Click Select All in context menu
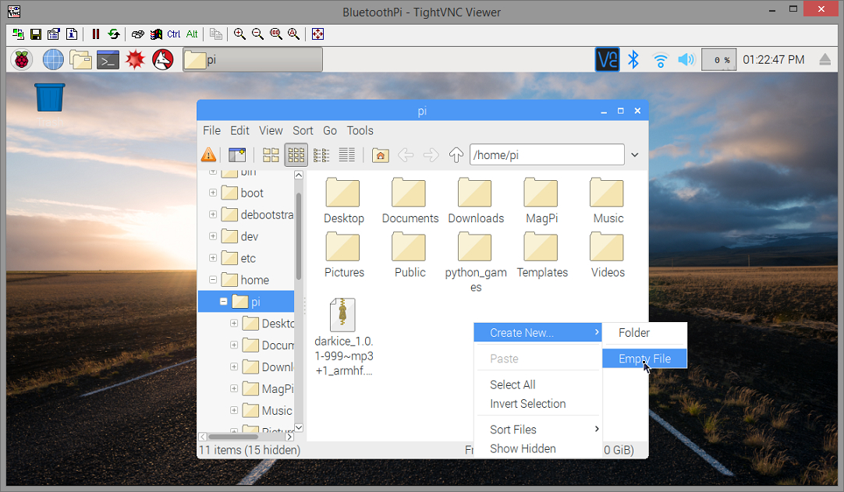This screenshot has width=844, height=492. tap(537, 384)
